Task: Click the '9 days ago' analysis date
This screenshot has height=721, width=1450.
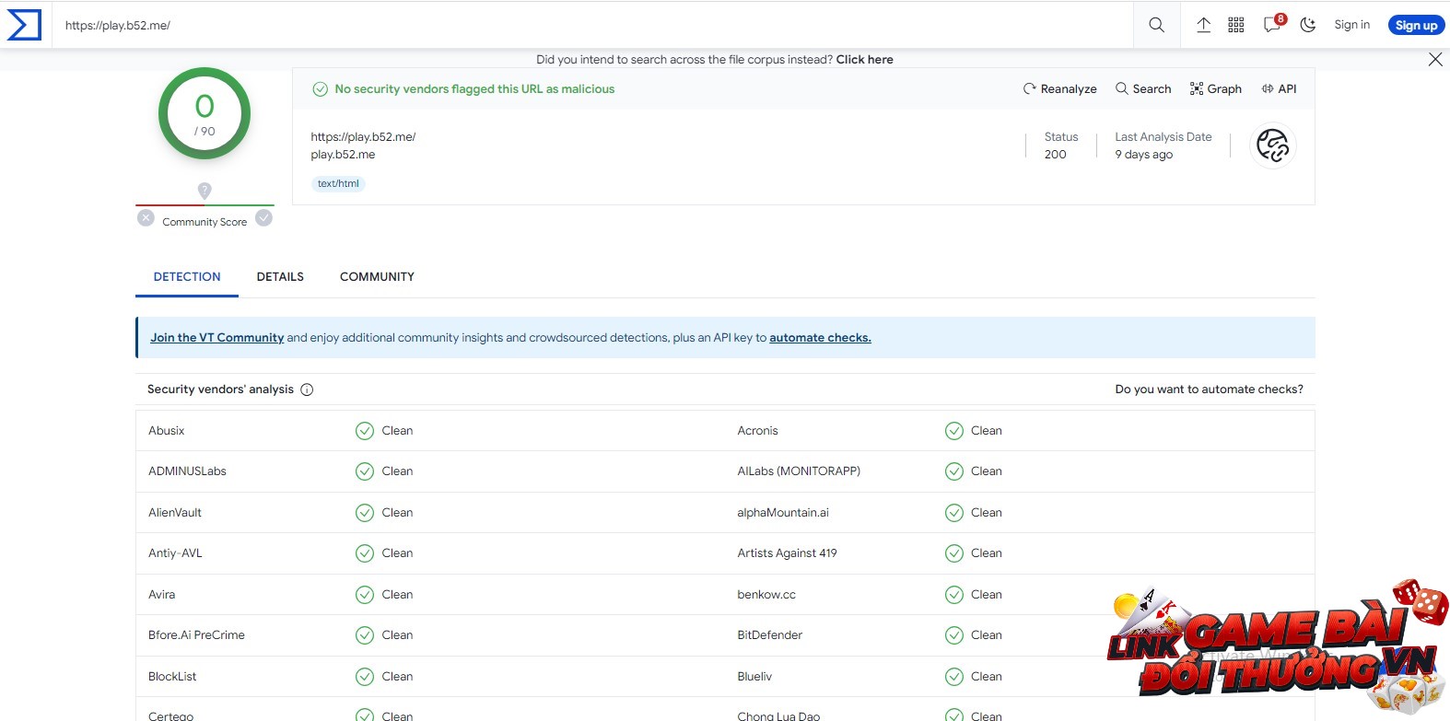Action: tap(1144, 155)
